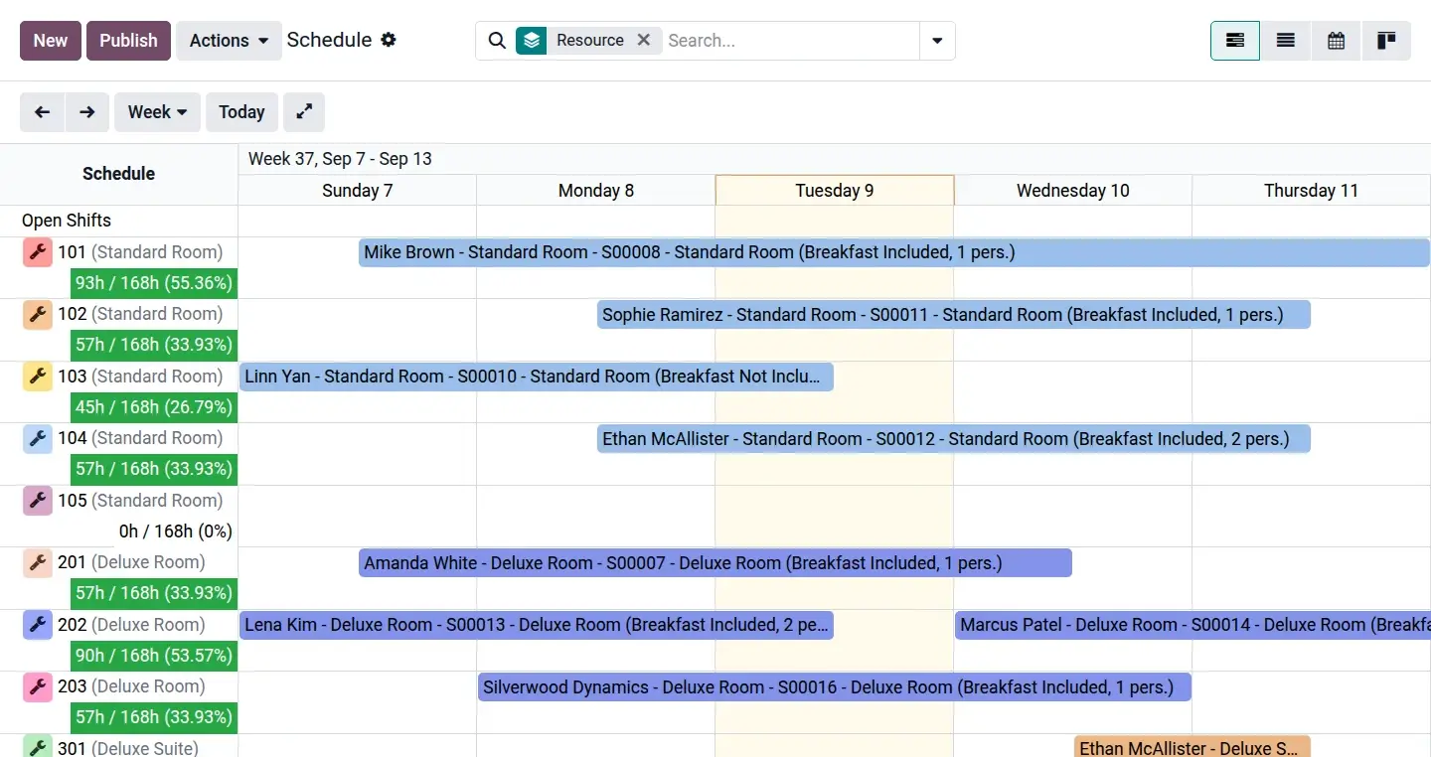Viewport: 1431px width, 757px height.
Task: Click room 102's 57h/168h utilization bar
Action: (154, 345)
